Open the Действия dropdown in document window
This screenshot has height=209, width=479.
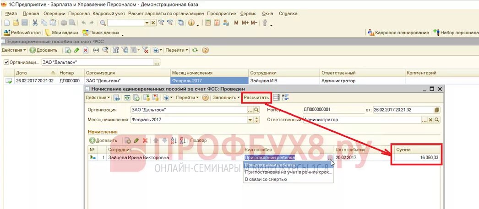coord(98,97)
